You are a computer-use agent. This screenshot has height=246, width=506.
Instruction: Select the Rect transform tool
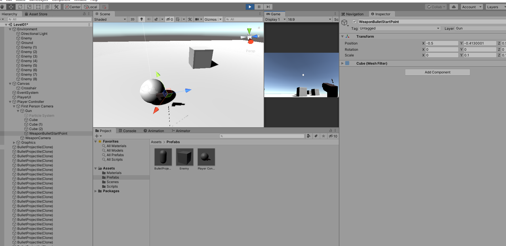38,7
